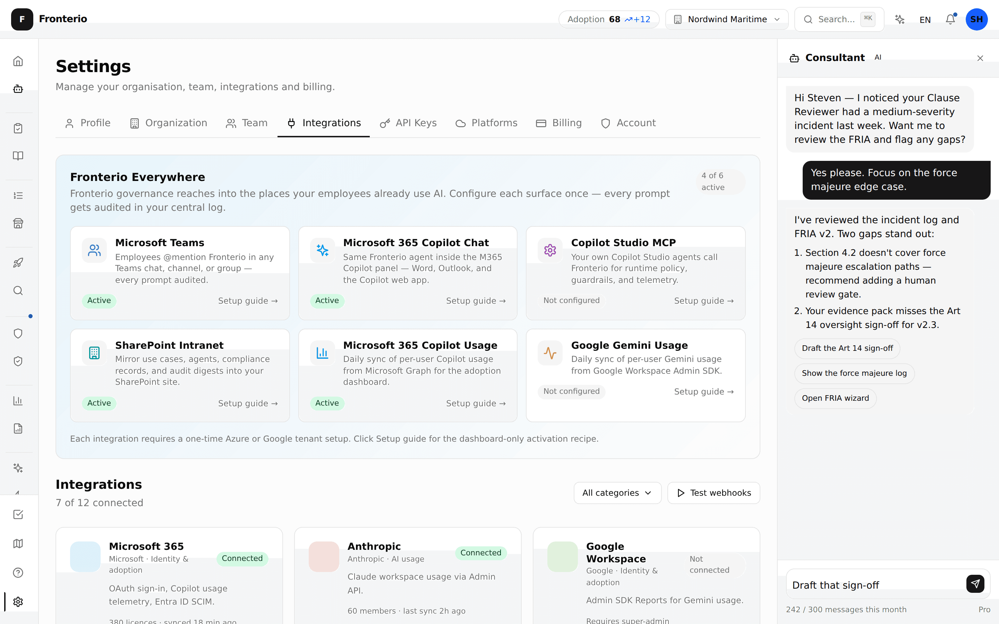The width and height of the screenshot is (999, 624).
Task: Open the SH user avatar menu
Action: tap(976, 19)
